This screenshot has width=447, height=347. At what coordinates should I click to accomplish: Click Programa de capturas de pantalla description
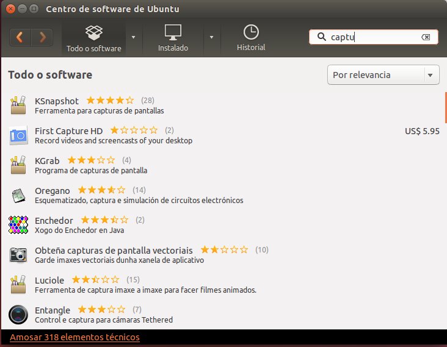pyautogui.click(x=91, y=171)
